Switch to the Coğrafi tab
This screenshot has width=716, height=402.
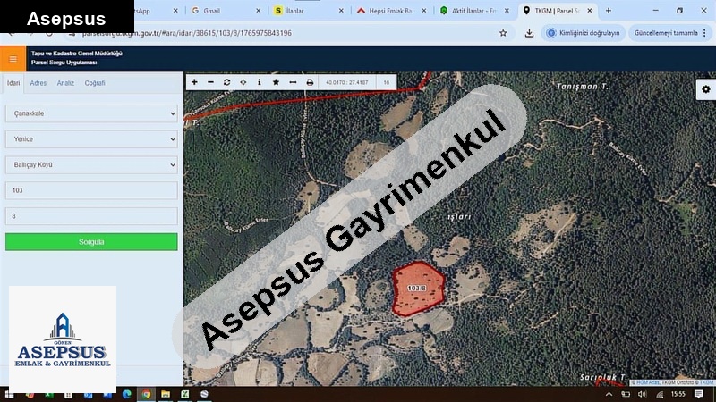[95, 83]
